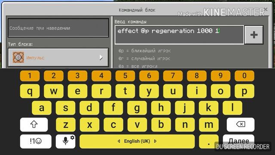Tap the a key

(42, 108)
